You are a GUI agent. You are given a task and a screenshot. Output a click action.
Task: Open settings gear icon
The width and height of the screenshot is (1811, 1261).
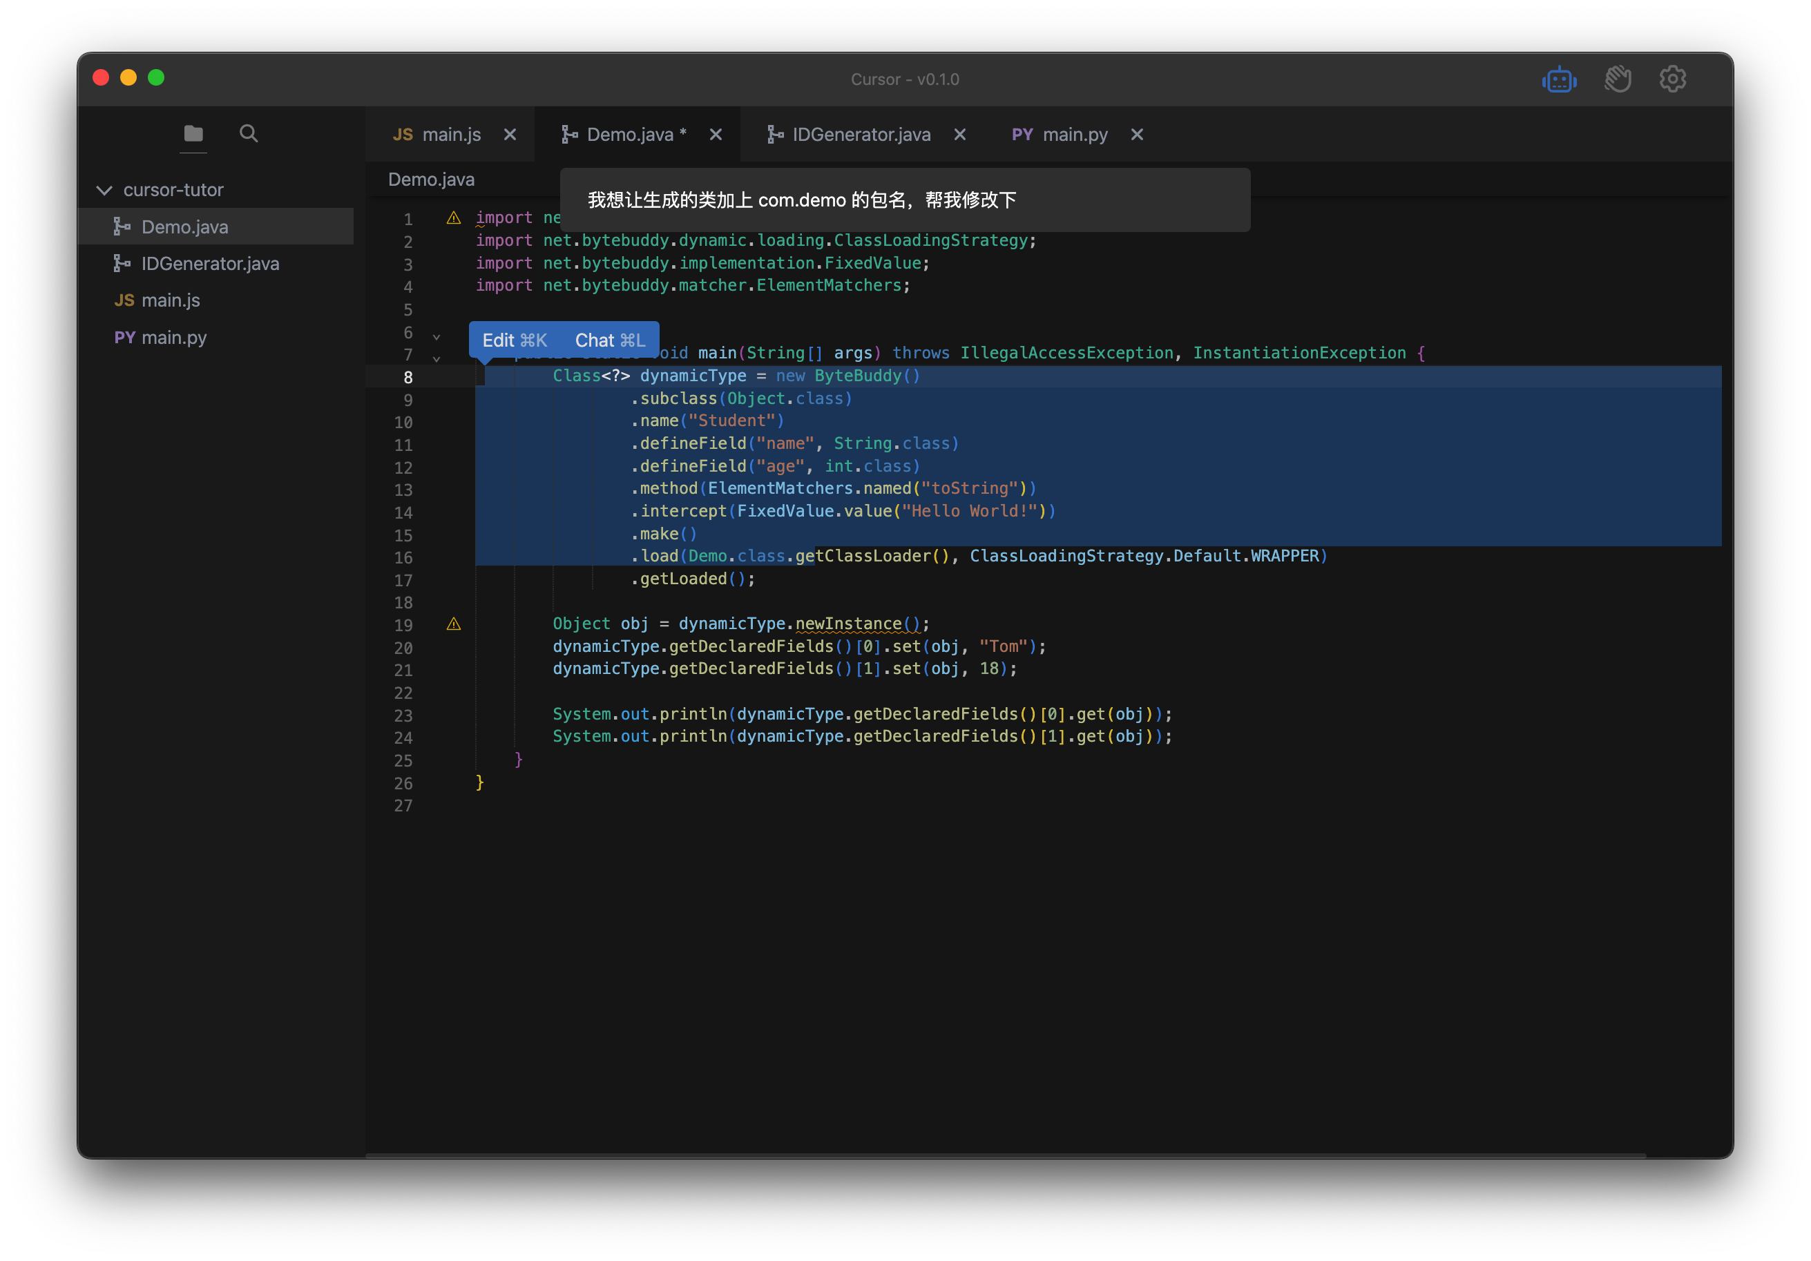pos(1672,79)
